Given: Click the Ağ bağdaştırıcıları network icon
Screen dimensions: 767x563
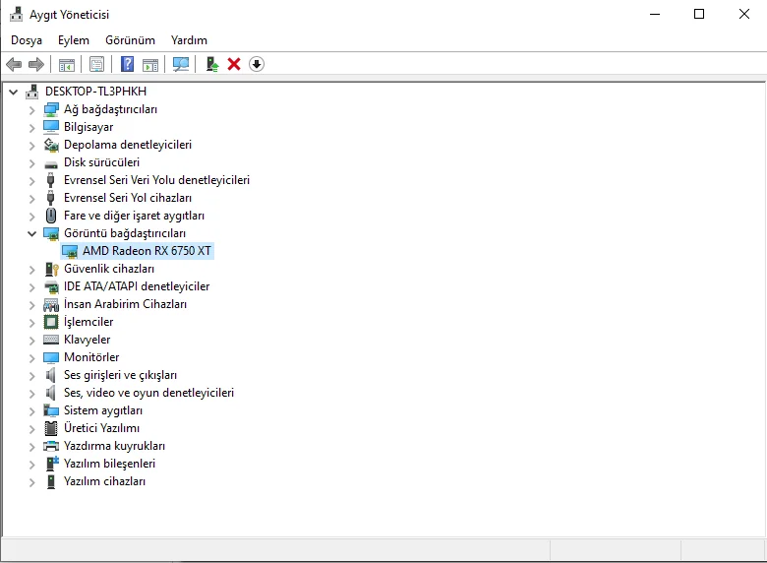Looking at the screenshot, I should coord(51,109).
